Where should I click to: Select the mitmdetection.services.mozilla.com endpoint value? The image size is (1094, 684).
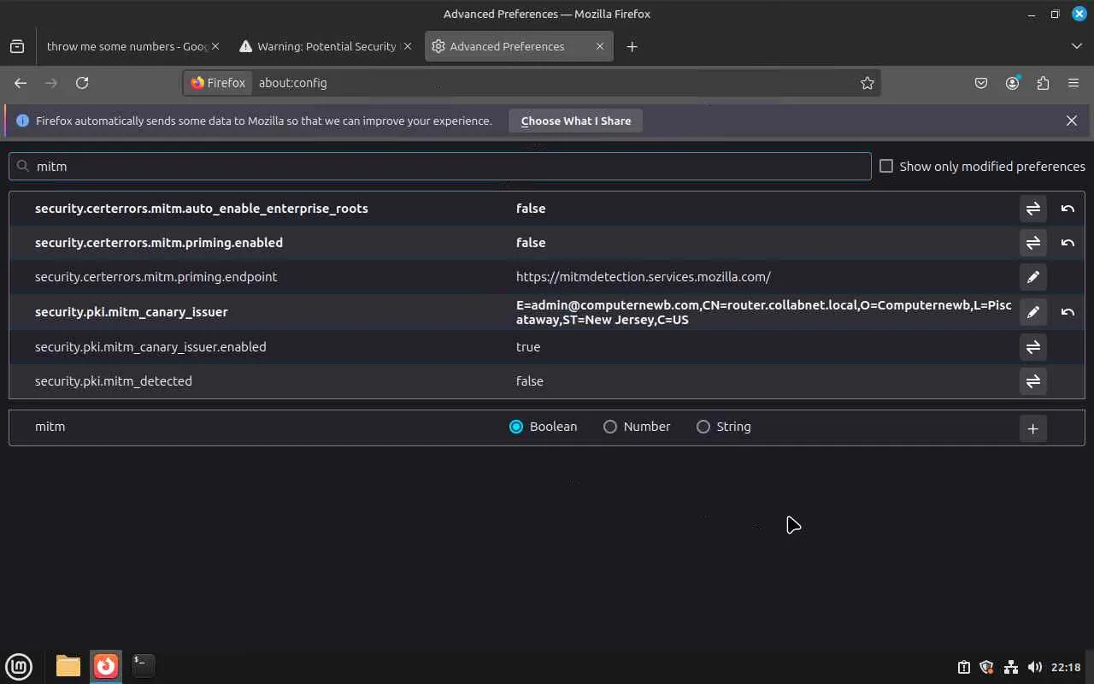point(644,277)
